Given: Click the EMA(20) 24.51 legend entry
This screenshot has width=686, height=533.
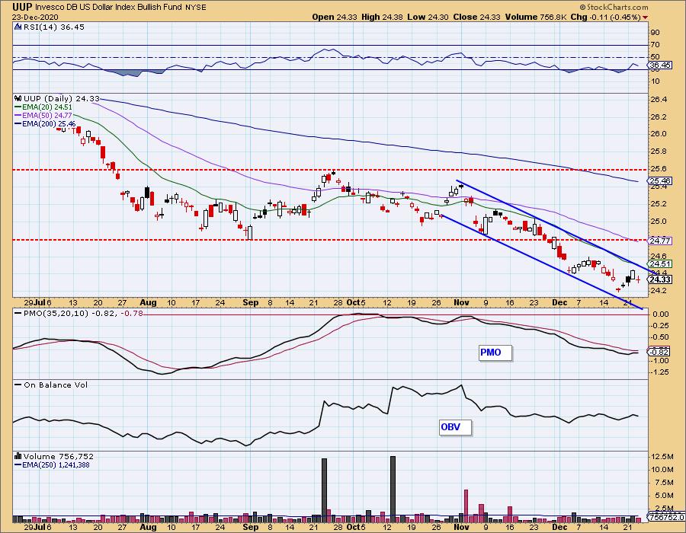Looking at the screenshot, I should point(43,107).
